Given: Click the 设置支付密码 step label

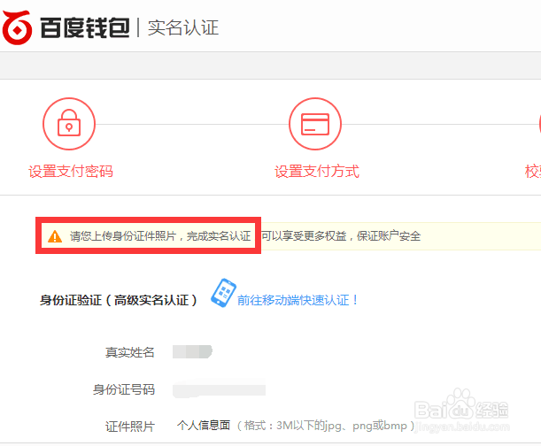Looking at the screenshot, I should point(71,172).
